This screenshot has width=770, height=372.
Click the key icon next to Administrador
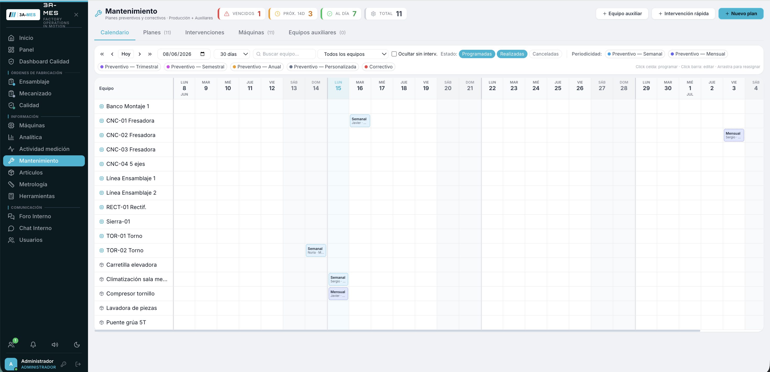click(x=63, y=364)
